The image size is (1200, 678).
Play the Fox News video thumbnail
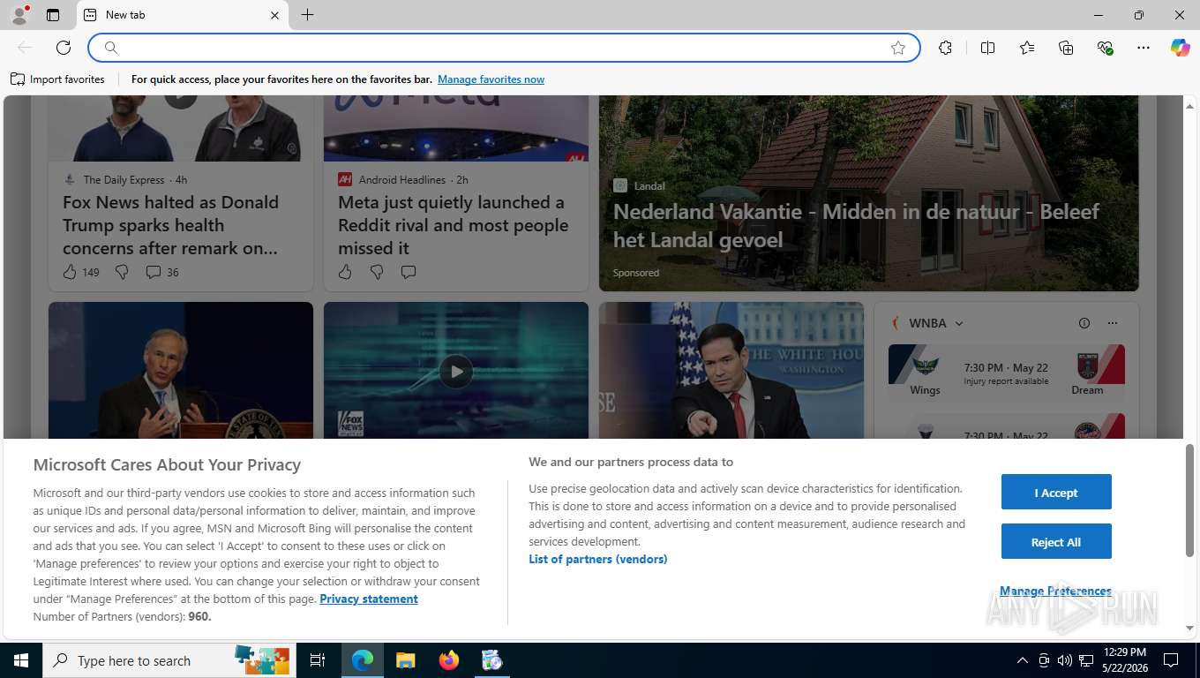[456, 372]
